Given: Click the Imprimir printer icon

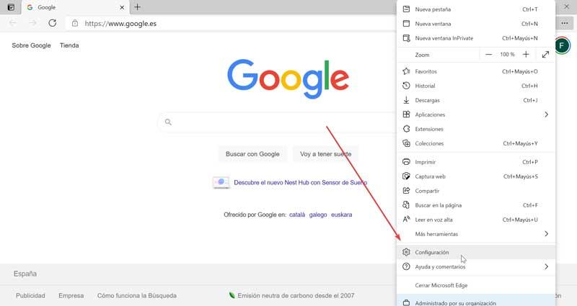Looking at the screenshot, I should tap(406, 161).
